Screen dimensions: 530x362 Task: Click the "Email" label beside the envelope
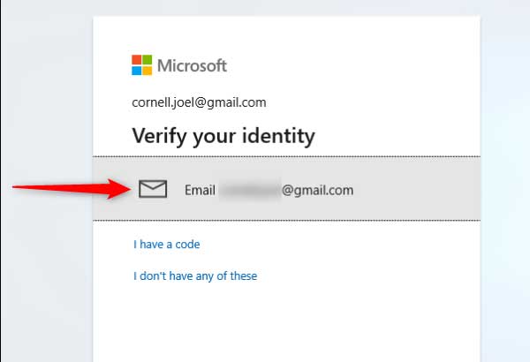point(200,191)
